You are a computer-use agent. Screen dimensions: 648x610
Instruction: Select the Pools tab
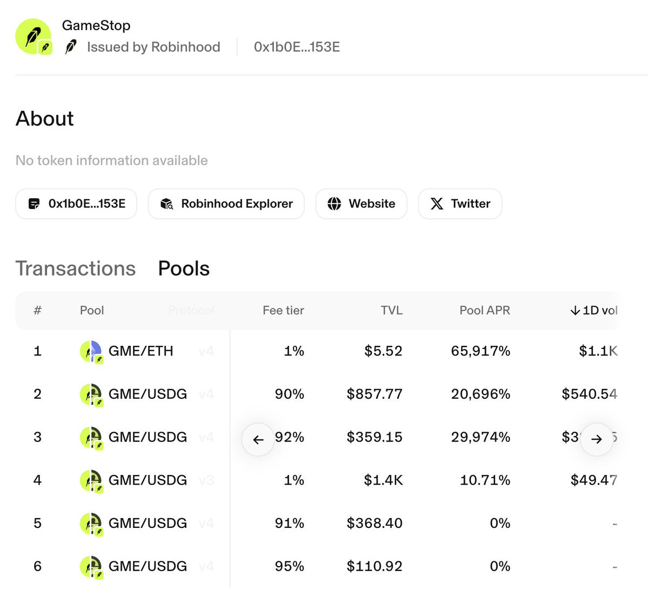pyautogui.click(x=184, y=269)
